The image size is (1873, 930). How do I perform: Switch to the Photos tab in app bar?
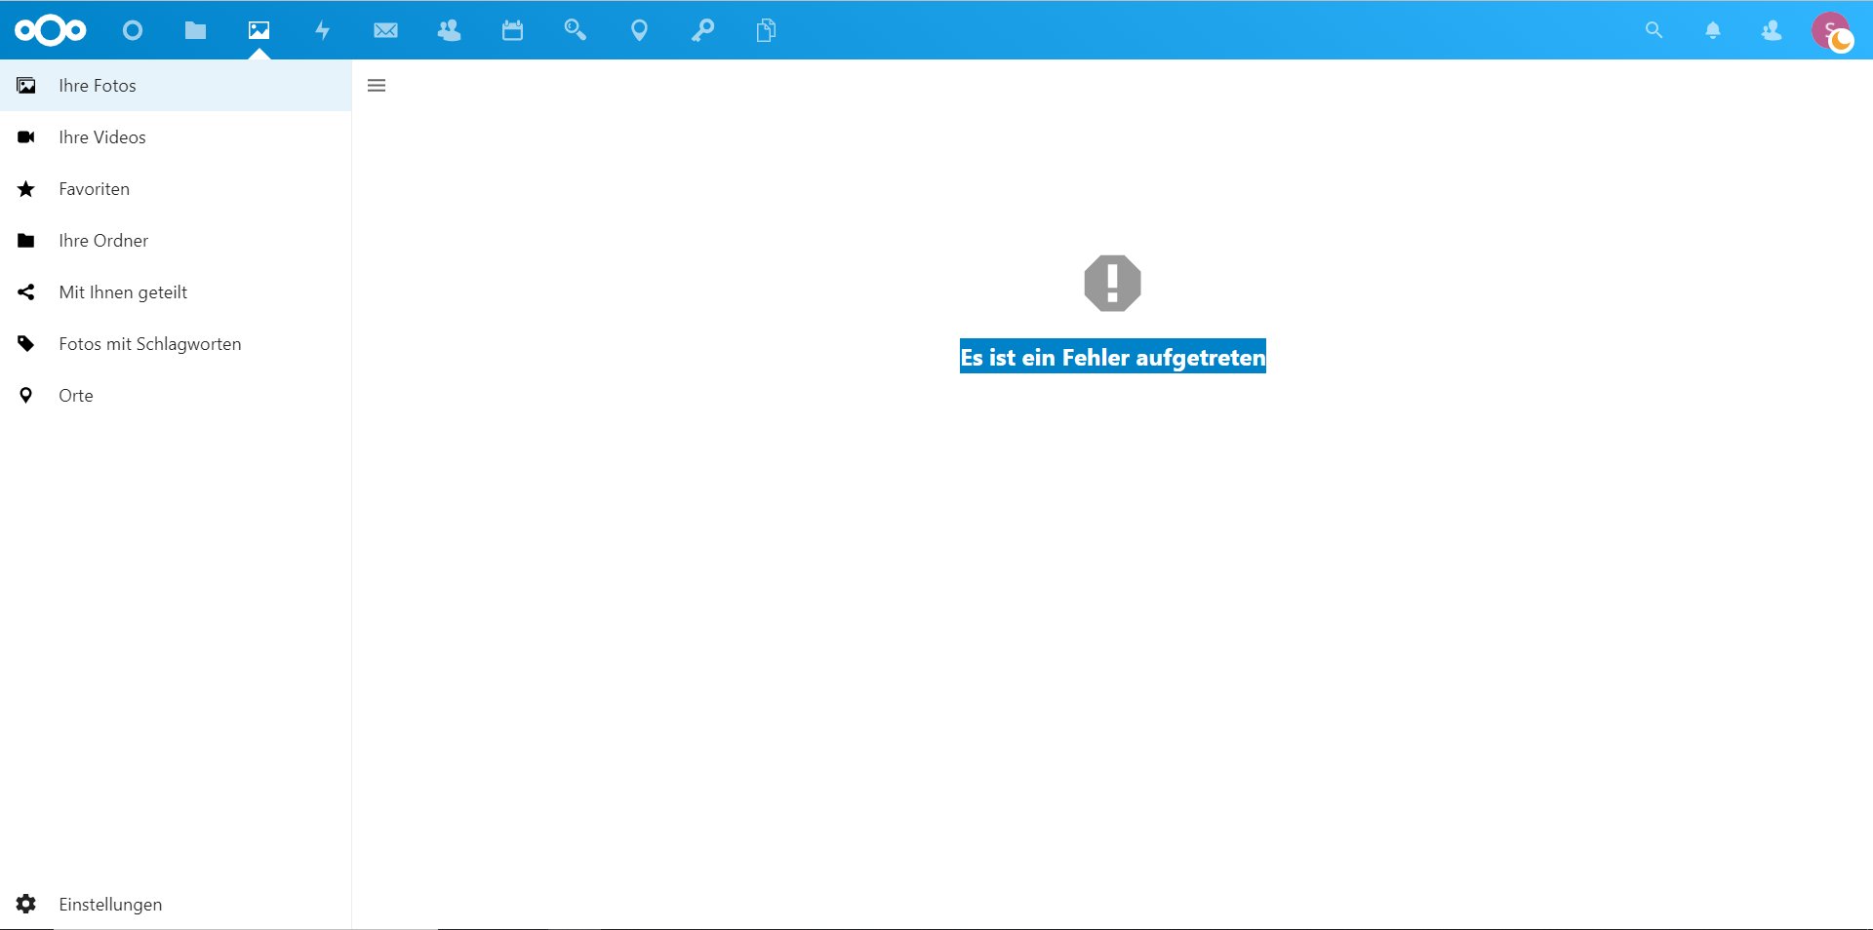pyautogui.click(x=259, y=30)
